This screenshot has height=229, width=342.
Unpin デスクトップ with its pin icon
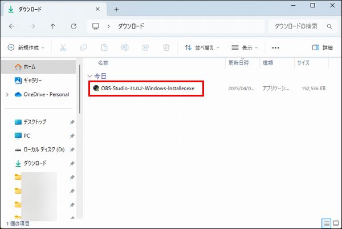[72, 122]
